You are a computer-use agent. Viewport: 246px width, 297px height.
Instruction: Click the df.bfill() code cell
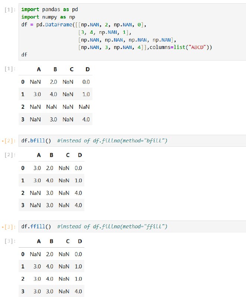click(132, 141)
